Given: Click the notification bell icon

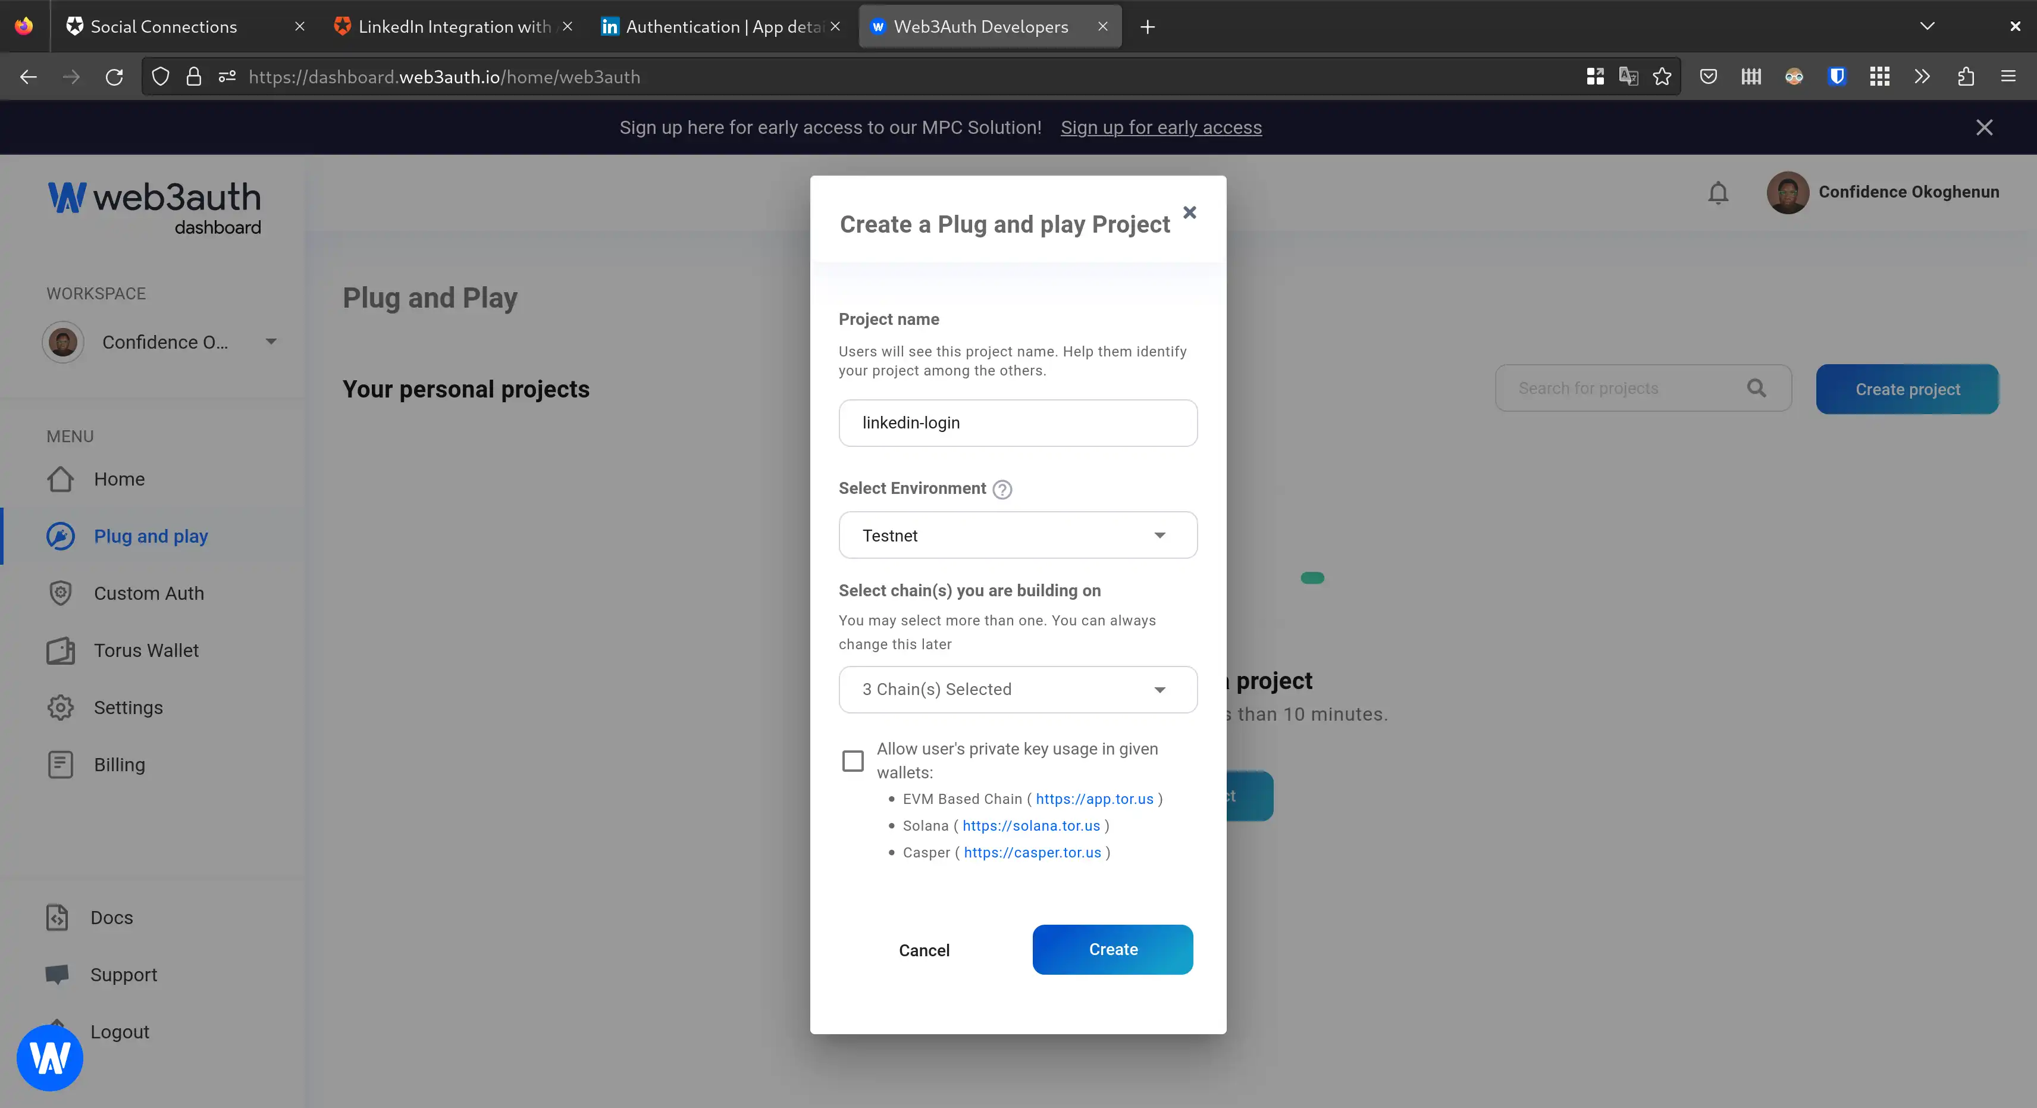Looking at the screenshot, I should 1718,192.
